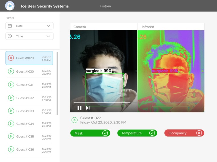The width and height of the screenshot is (217, 162).
Task: Click the Camera video feed
Action: coord(103,71)
